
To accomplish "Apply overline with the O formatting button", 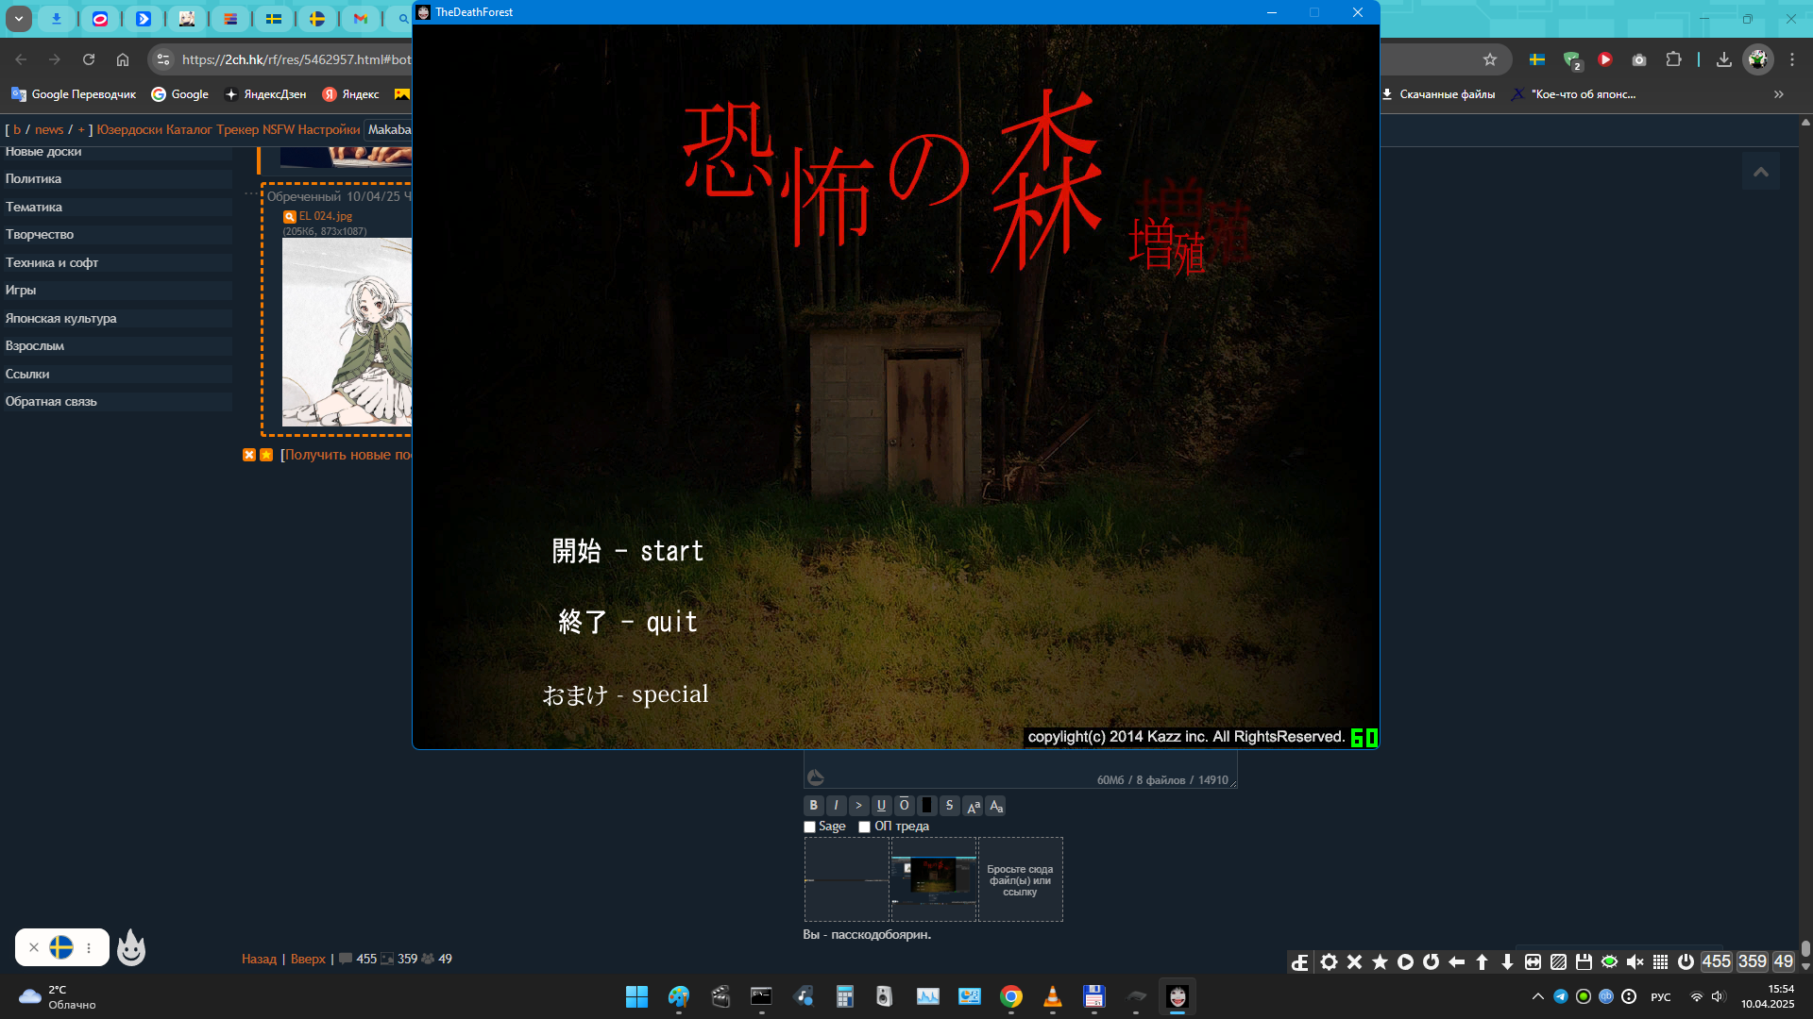I will pyautogui.click(x=904, y=805).
